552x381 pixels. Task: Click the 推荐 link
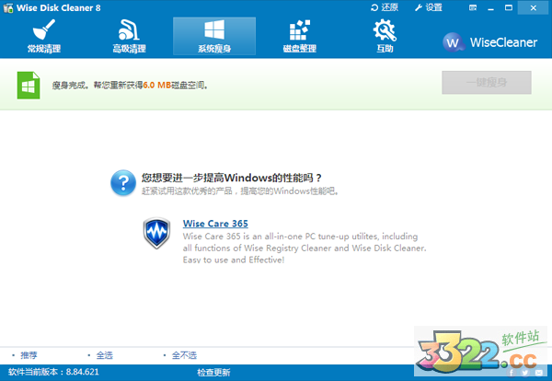pos(29,355)
